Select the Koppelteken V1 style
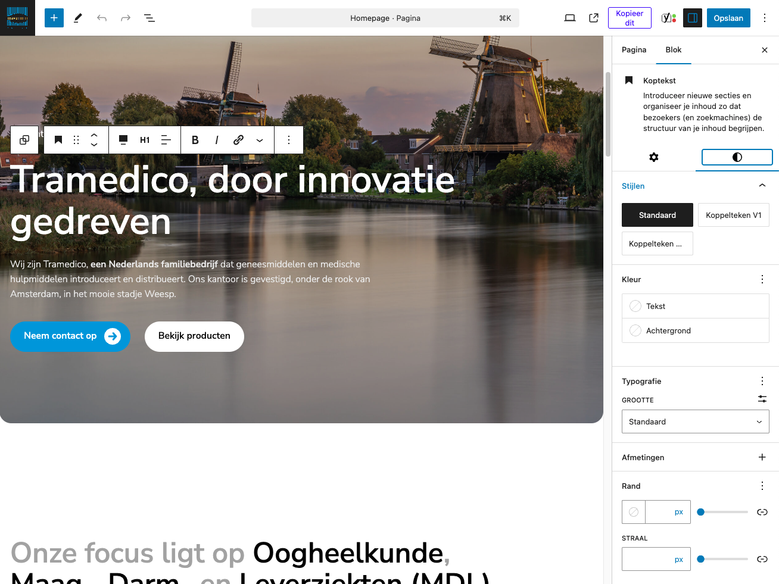Screen dimensions: 779x584 pos(734,215)
